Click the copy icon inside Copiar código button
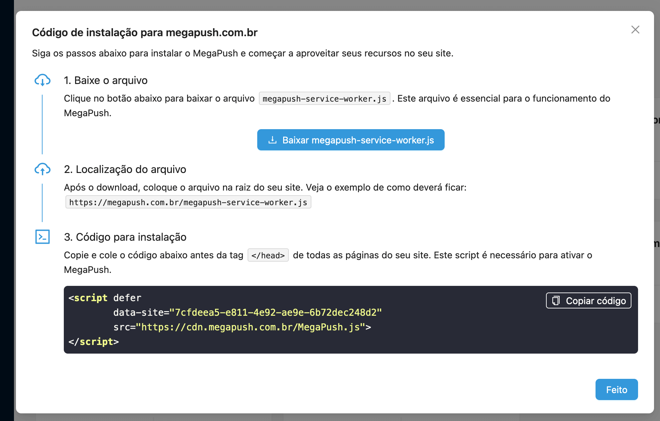The image size is (660, 421). (555, 300)
